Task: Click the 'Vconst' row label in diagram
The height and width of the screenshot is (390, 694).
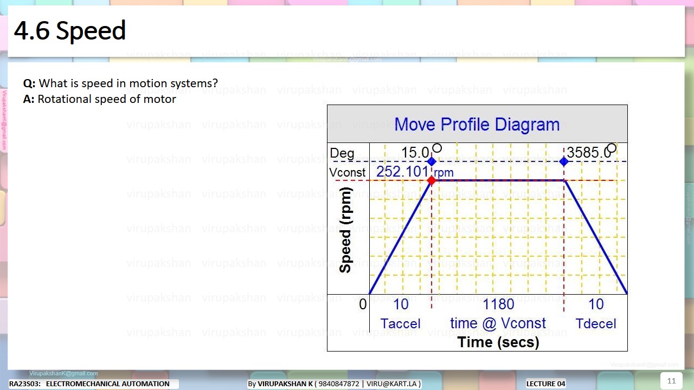Action: coord(348,173)
